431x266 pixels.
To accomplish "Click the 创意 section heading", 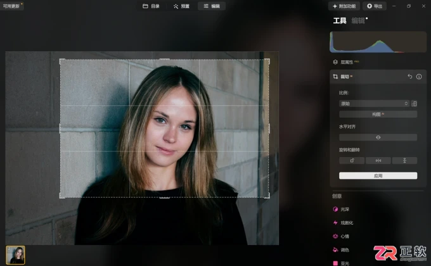I will point(337,196).
